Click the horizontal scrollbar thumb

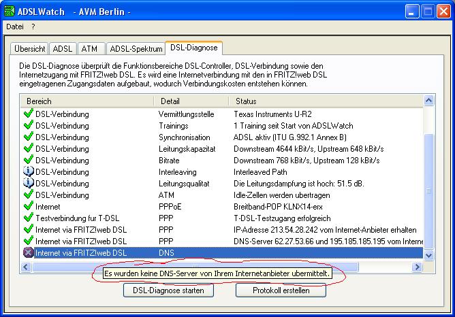click(x=195, y=267)
